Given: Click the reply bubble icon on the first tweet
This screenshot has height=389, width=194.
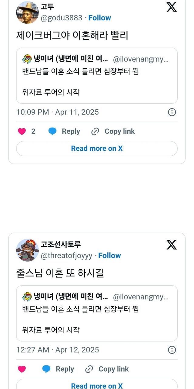Looking at the screenshot, I should (52, 131).
